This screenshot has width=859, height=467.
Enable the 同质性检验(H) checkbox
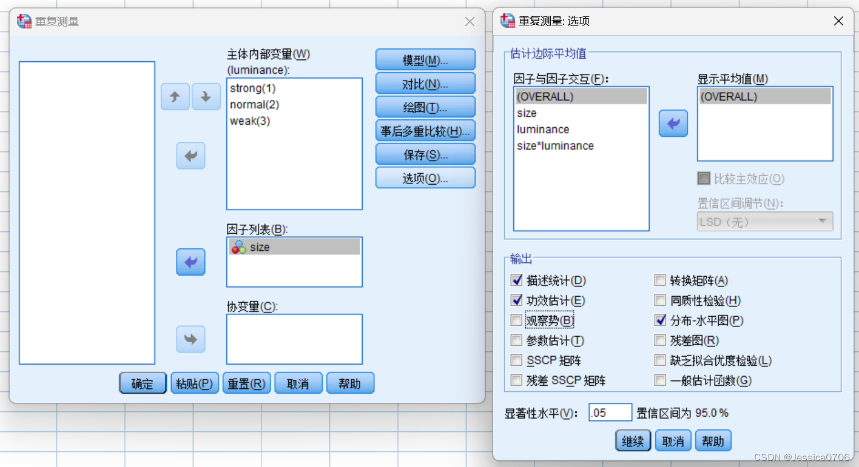click(660, 300)
